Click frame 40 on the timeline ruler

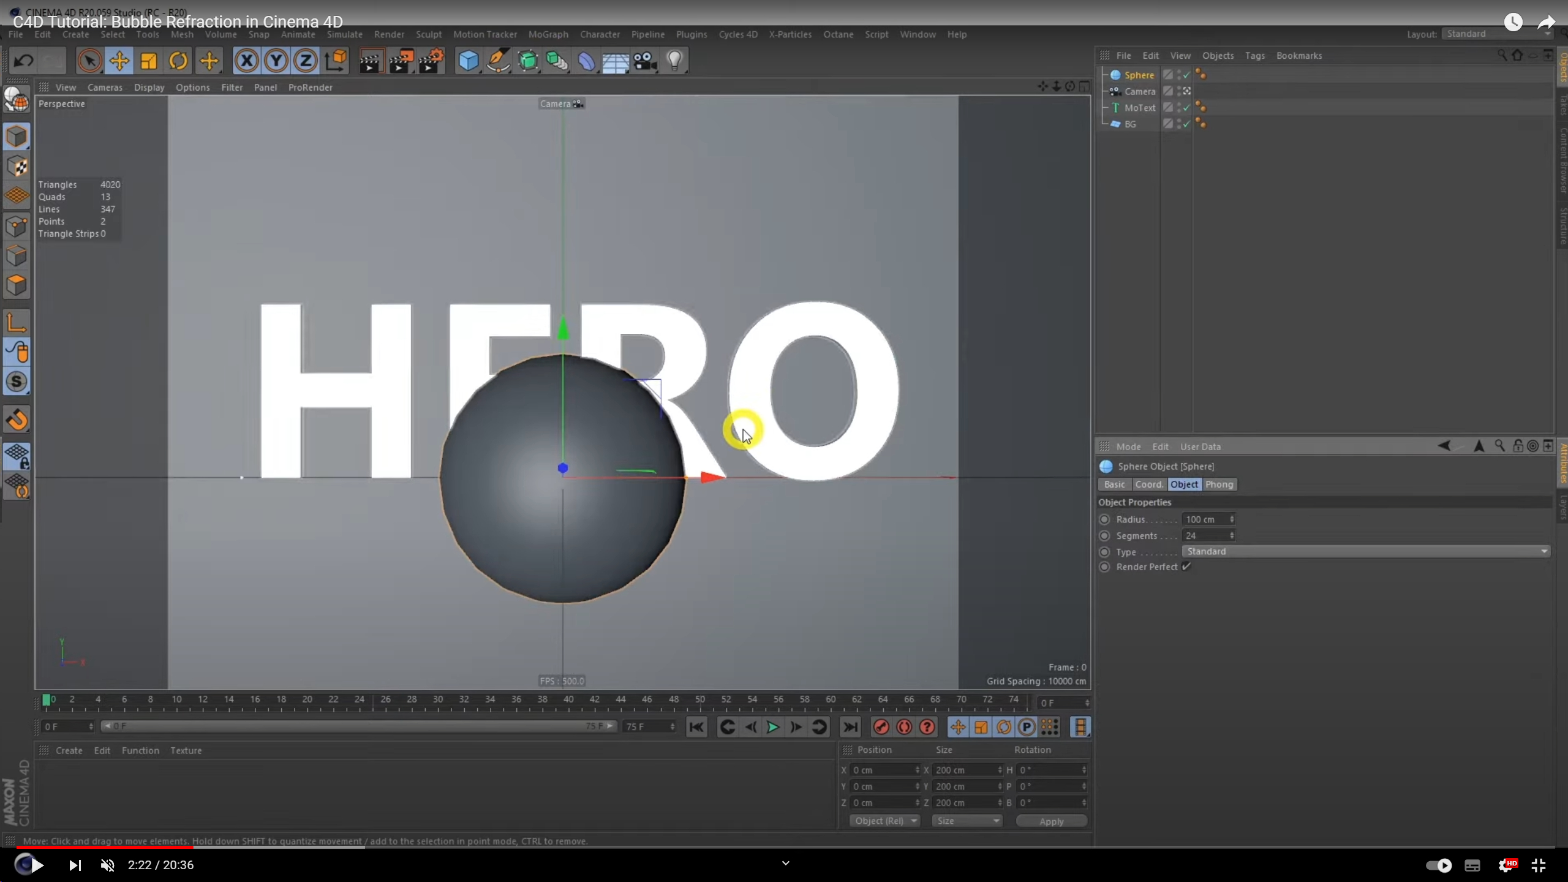(x=568, y=699)
